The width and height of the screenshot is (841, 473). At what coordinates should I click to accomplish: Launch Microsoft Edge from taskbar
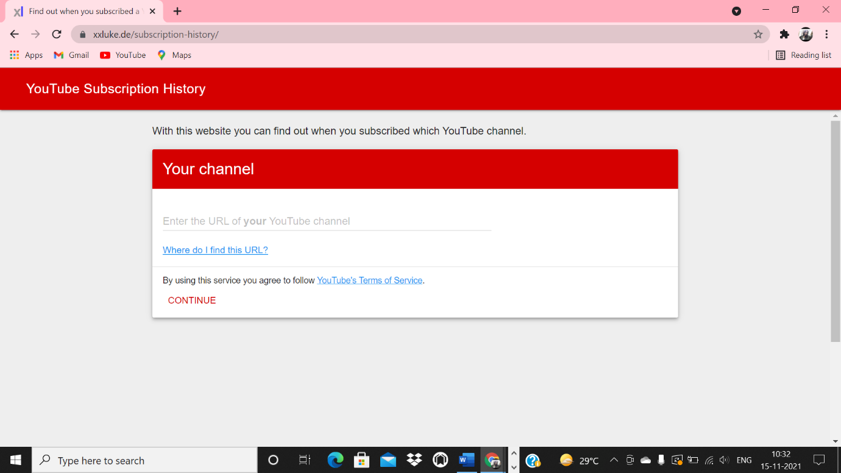pyautogui.click(x=335, y=460)
